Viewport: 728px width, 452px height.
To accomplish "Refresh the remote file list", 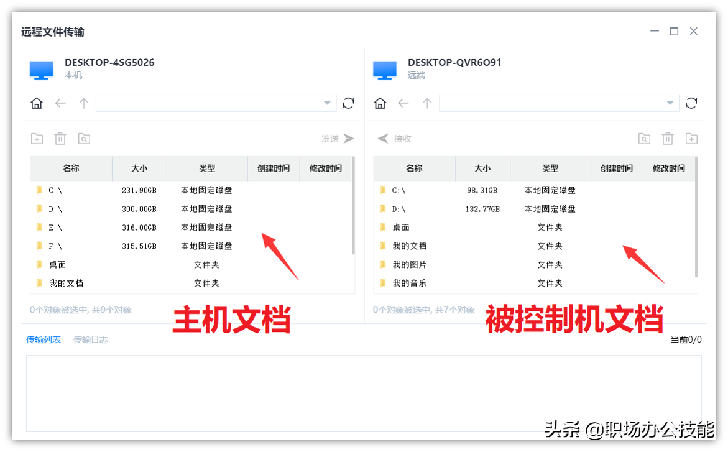I will click(x=691, y=103).
